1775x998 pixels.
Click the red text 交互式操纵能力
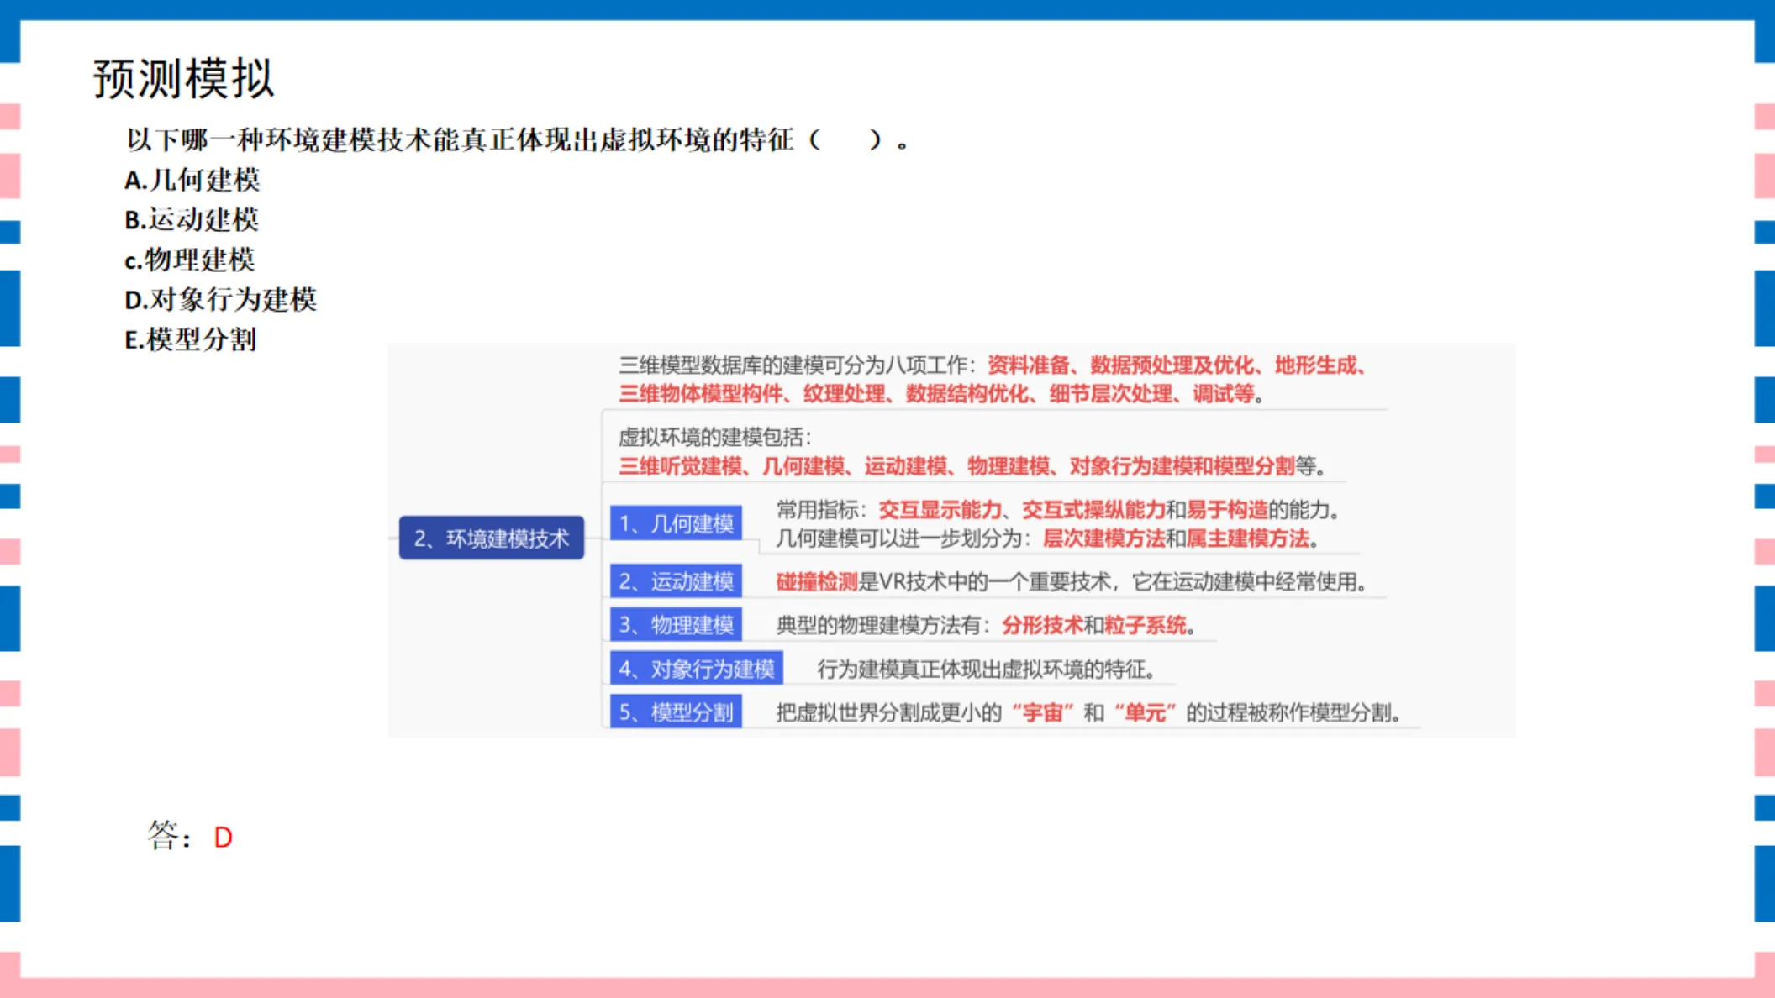[x=1093, y=510]
